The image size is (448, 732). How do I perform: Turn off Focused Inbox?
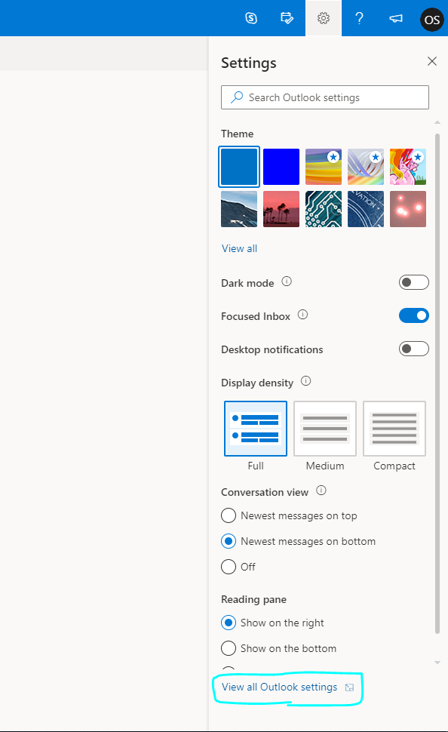(x=413, y=315)
